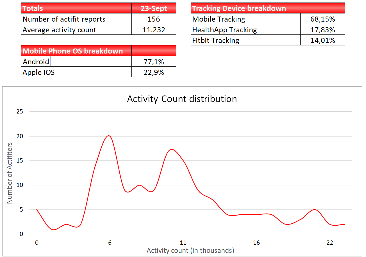Select the 68,15% percentage cell

click(x=322, y=19)
